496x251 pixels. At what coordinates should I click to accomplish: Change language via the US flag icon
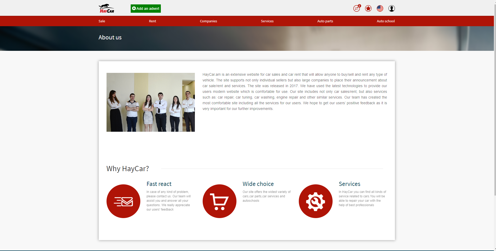[x=380, y=9]
